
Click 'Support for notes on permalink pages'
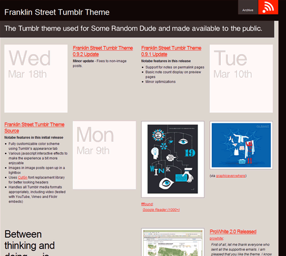[x=175, y=67]
